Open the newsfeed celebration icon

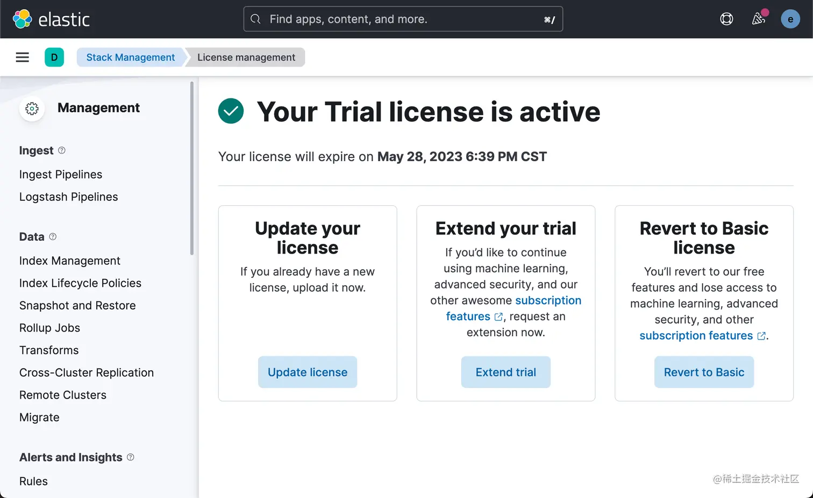(759, 19)
